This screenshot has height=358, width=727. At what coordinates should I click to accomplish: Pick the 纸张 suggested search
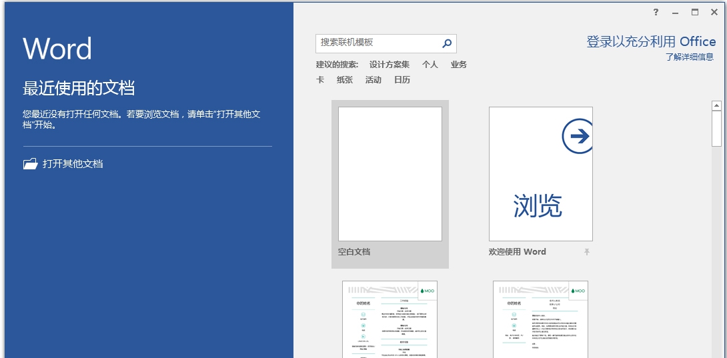pos(345,80)
